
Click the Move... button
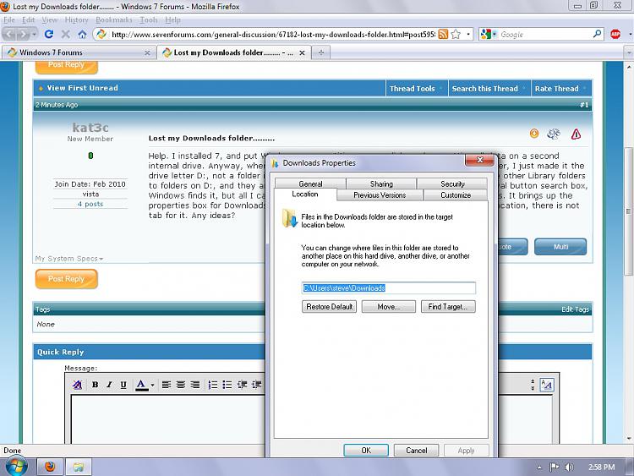[x=389, y=307]
